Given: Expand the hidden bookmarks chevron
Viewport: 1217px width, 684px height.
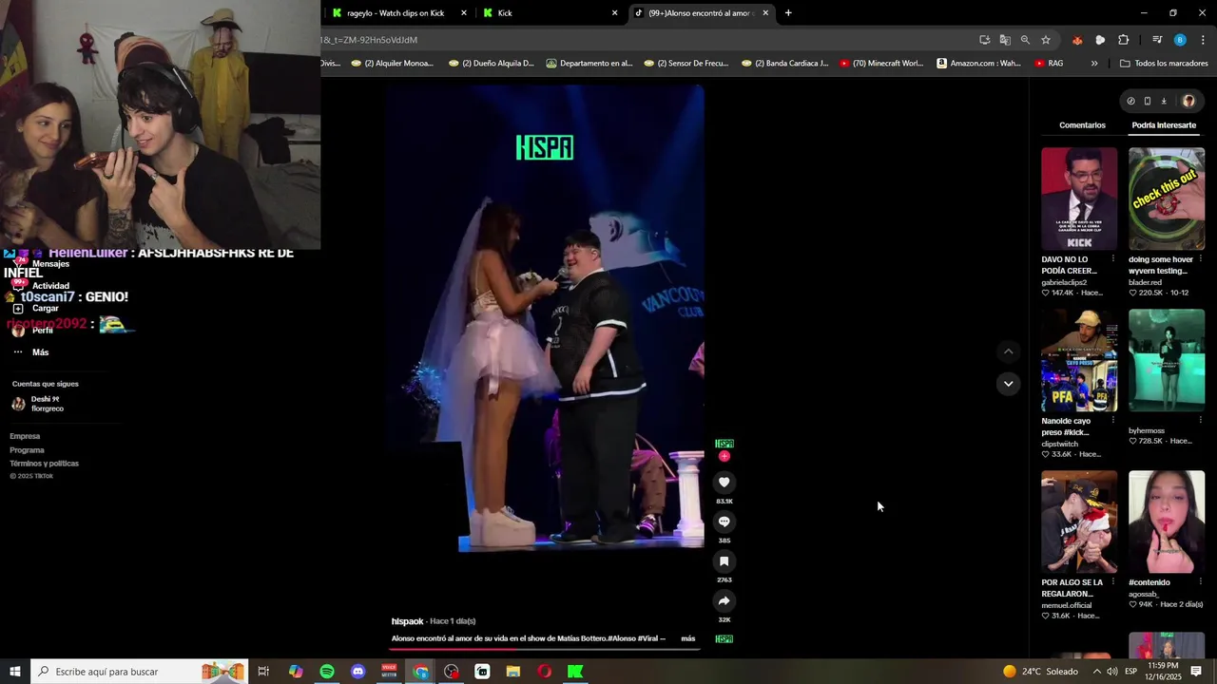Looking at the screenshot, I should [x=1094, y=64].
